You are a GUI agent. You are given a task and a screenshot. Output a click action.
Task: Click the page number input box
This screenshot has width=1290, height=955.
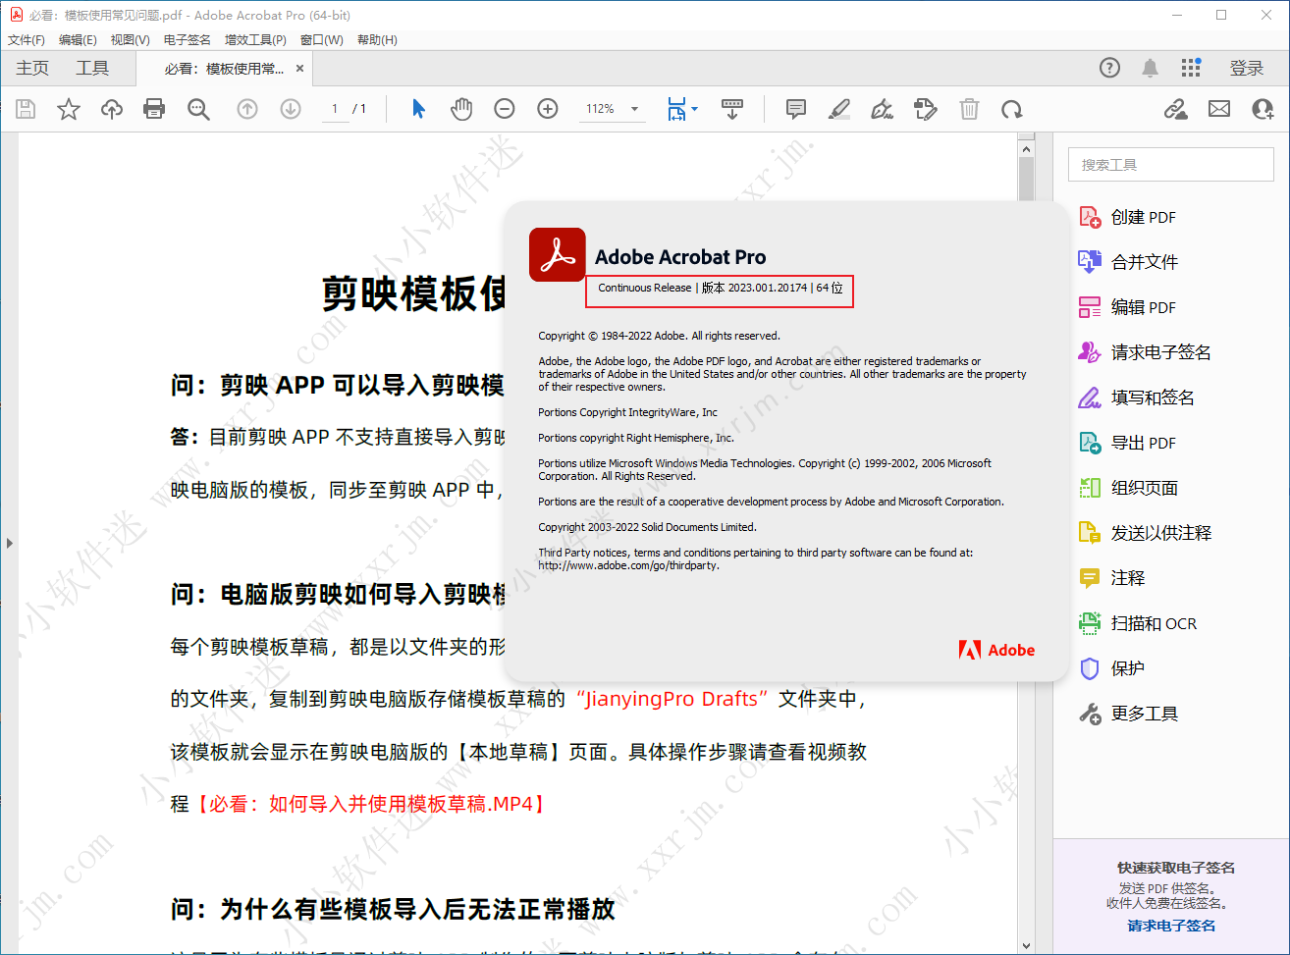335,109
